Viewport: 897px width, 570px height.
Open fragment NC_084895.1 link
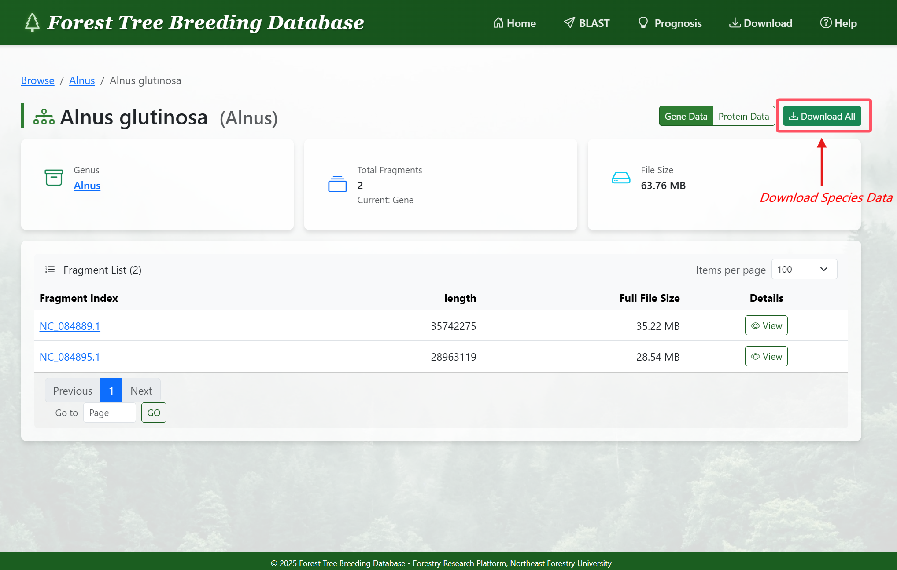click(70, 357)
